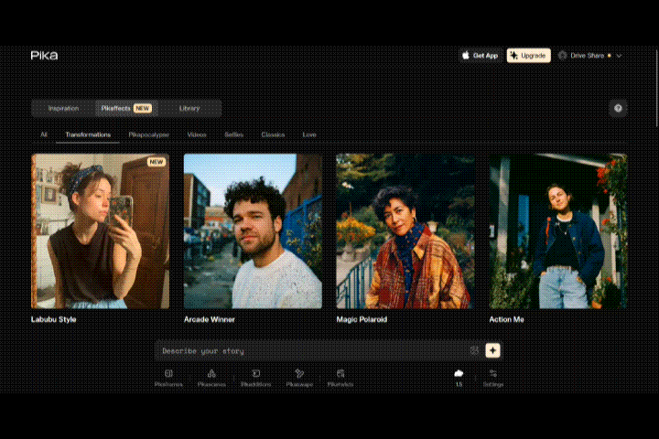Click the Action Me title text
The image size is (659, 439).
(x=506, y=319)
